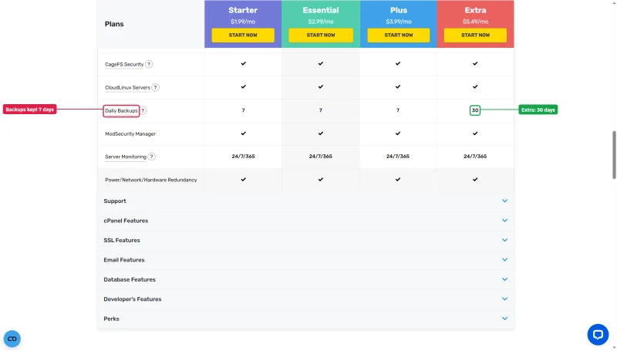Image resolution: width=617 pixels, height=351 pixels.
Task: Expand the Perks section
Action: coord(305,319)
